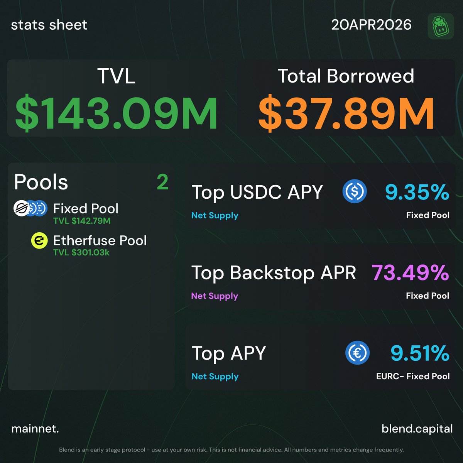Click the 73.49% value
Screen dimensions: 463x463
pos(411,272)
